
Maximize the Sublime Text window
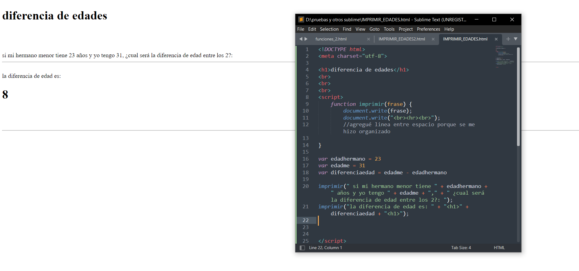tap(494, 19)
